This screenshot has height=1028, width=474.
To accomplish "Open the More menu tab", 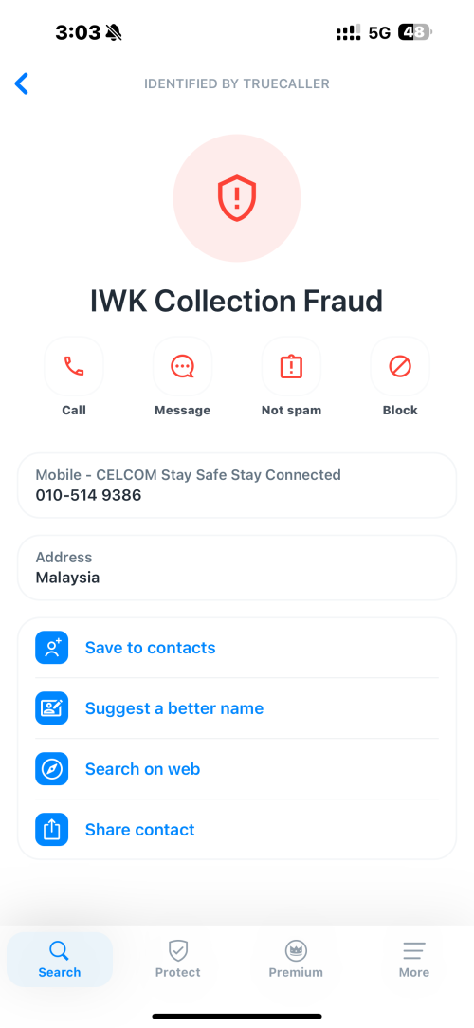I will point(414,960).
